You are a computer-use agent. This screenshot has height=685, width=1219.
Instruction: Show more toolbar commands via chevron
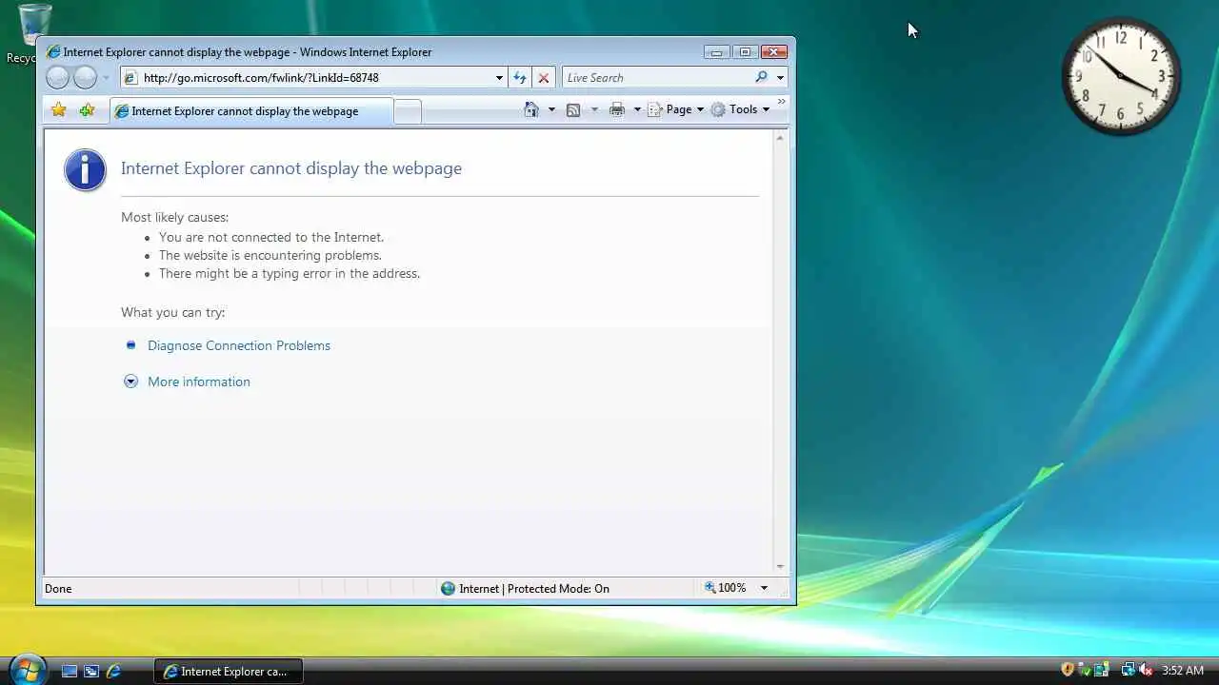tap(782, 101)
